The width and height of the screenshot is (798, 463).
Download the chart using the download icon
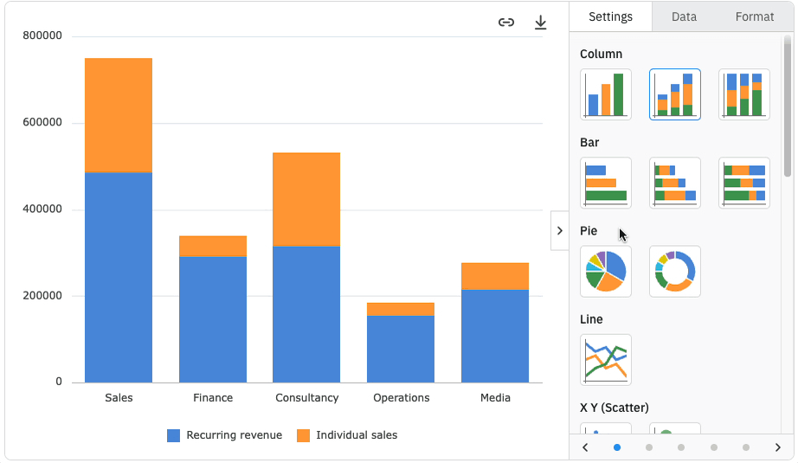[540, 22]
